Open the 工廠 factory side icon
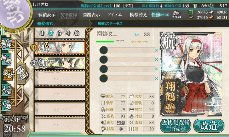The height and width of the screenshot is (137, 229). [x=6, y=105]
